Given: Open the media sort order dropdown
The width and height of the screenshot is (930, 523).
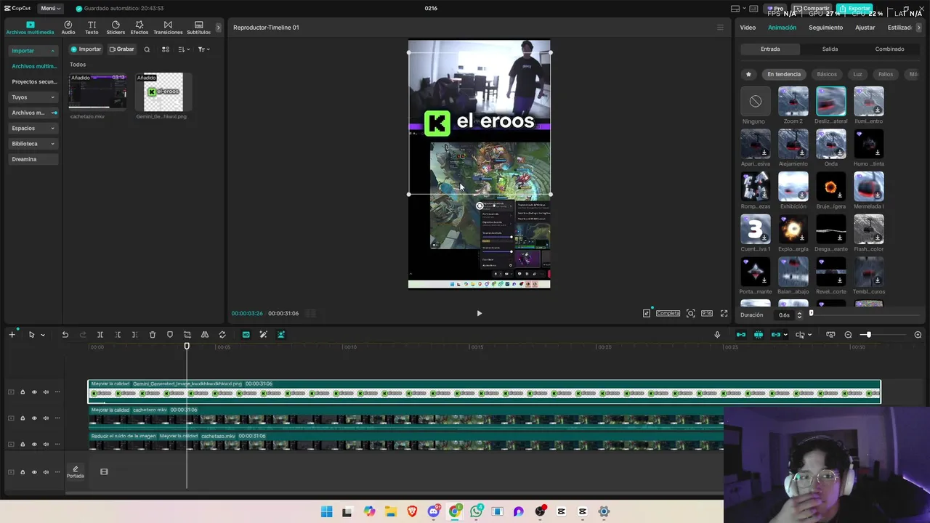Looking at the screenshot, I should click(x=183, y=49).
